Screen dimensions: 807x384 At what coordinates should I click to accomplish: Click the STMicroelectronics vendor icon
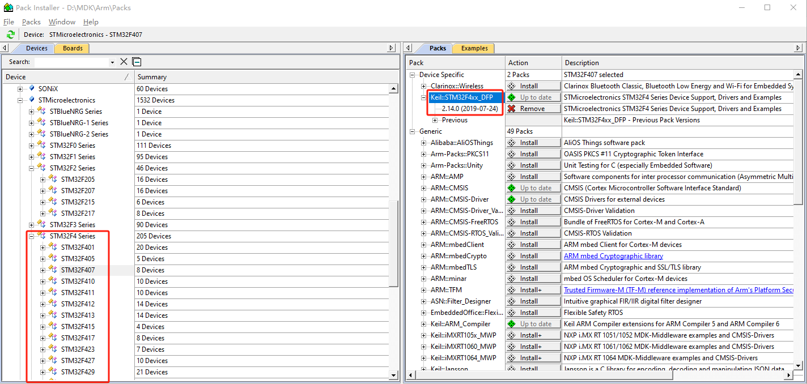32,100
